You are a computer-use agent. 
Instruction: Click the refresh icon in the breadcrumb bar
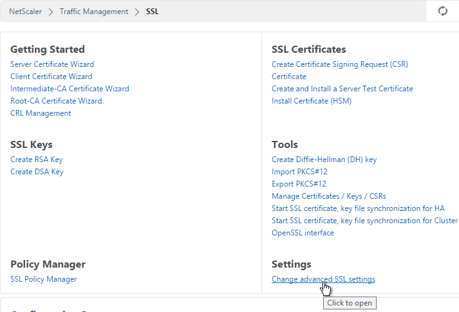coord(443,11)
